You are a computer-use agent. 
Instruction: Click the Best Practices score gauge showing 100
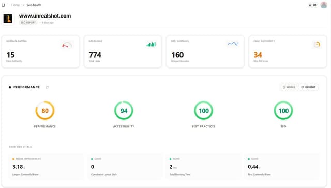[203, 111]
